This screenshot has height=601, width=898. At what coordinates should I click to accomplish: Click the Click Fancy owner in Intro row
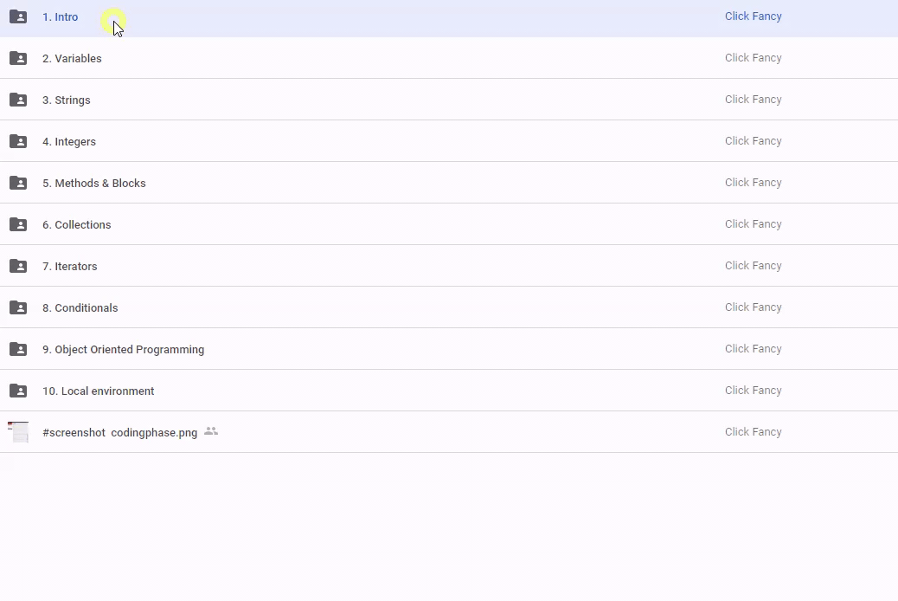pyautogui.click(x=753, y=16)
